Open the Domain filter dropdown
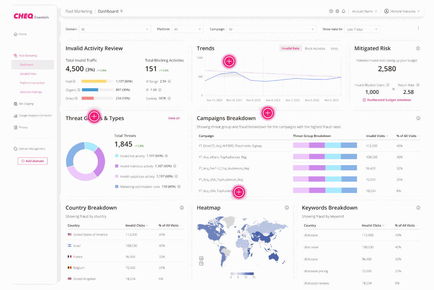Screen dimensions: 434x290 115,29
